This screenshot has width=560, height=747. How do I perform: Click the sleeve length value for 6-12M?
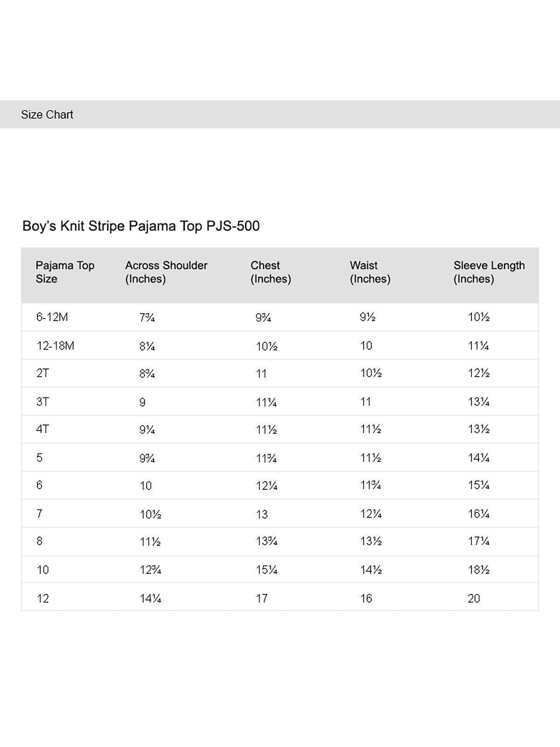click(x=479, y=317)
